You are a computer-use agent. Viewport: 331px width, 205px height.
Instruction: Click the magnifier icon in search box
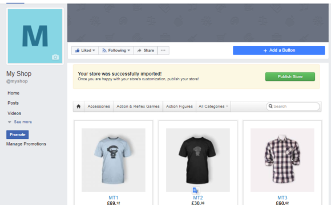(271, 106)
